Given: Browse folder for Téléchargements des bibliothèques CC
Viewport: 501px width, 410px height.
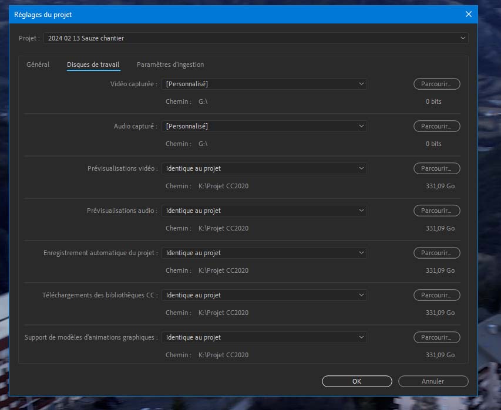Looking at the screenshot, I should click(x=436, y=295).
